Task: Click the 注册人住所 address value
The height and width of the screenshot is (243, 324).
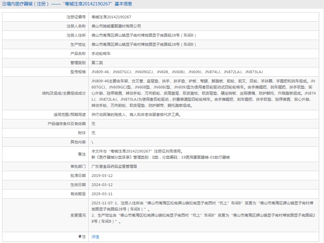Action: coord(144,35)
